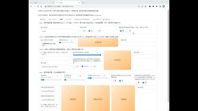Viewport: 198px width, 111px height.
Task: Click the first extension icon after the star
Action: 150,6
